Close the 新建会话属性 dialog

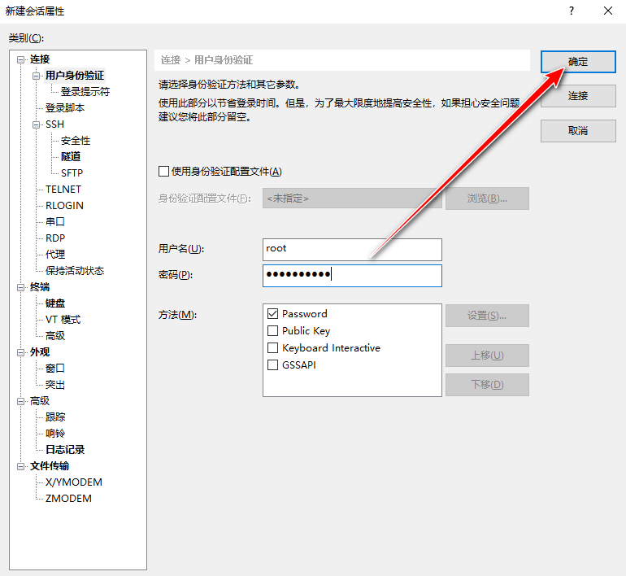coord(608,11)
